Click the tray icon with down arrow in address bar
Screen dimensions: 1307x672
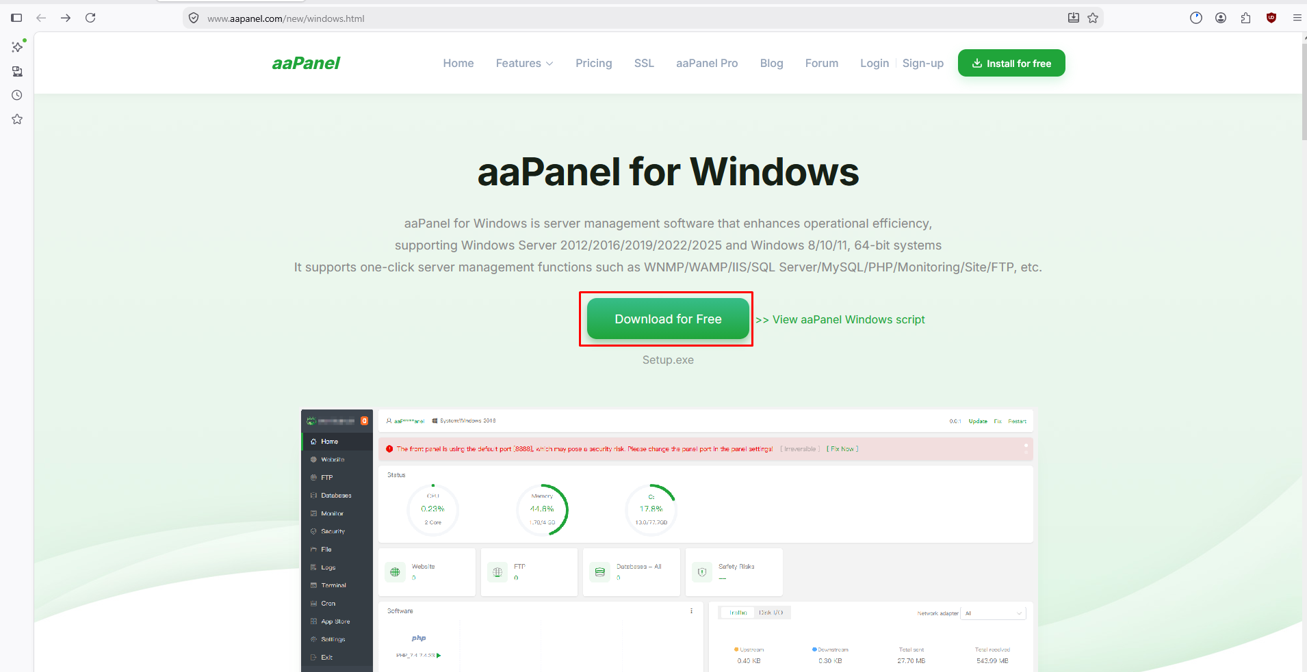pyautogui.click(x=1074, y=18)
